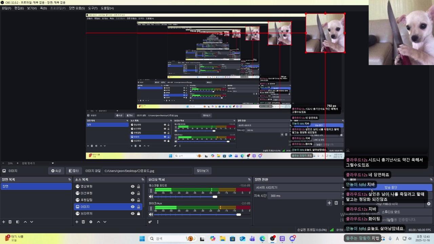The image size is (434, 244).
Task: Open virtual camera settings gear
Action: coord(429,204)
